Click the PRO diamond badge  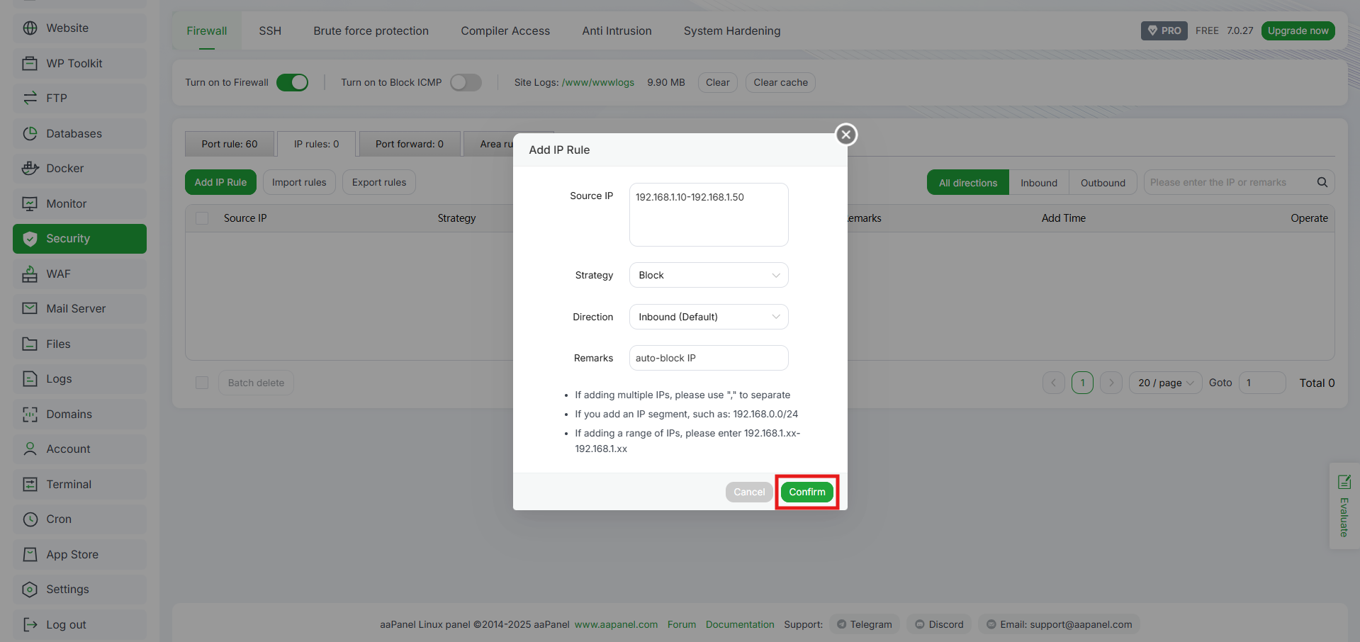(1164, 30)
